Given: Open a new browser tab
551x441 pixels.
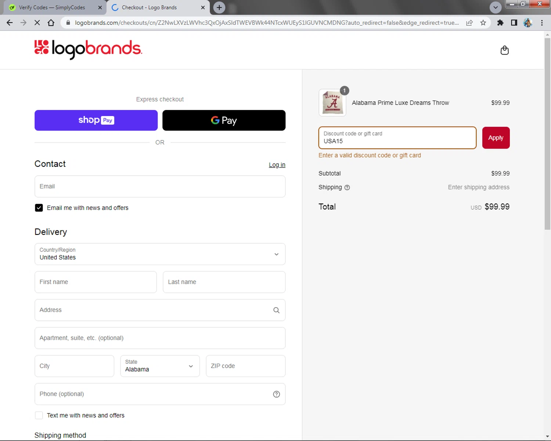Looking at the screenshot, I should [x=219, y=7].
